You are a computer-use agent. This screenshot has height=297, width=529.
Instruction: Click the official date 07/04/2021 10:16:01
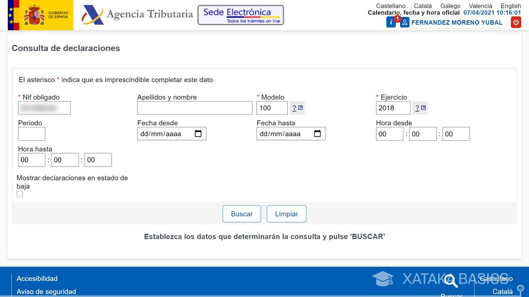pos(492,13)
